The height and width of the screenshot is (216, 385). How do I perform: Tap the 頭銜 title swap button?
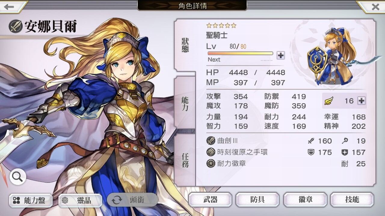[133, 200]
